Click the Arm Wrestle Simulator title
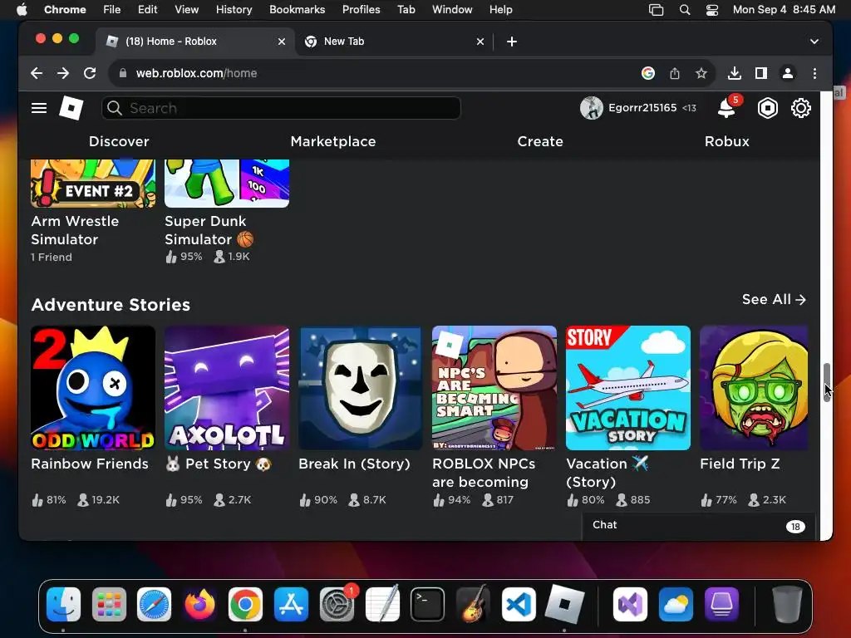 (x=75, y=230)
